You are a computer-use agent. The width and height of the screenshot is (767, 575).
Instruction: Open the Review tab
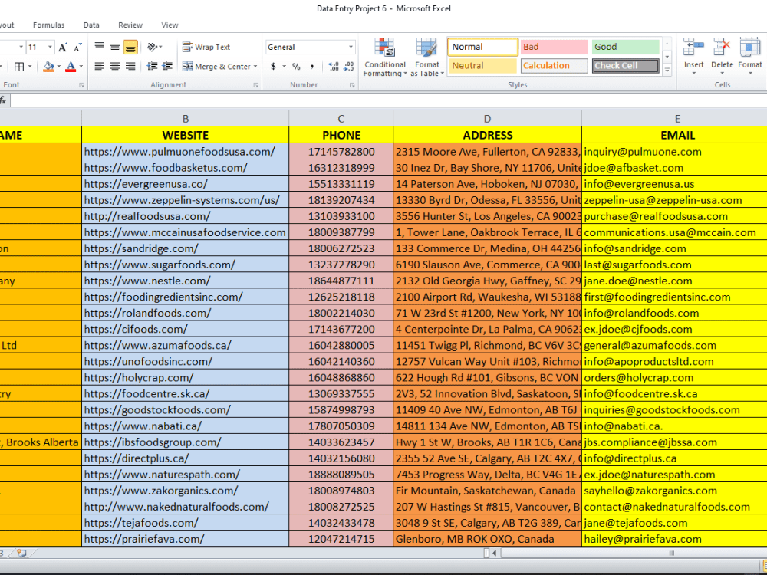[130, 25]
